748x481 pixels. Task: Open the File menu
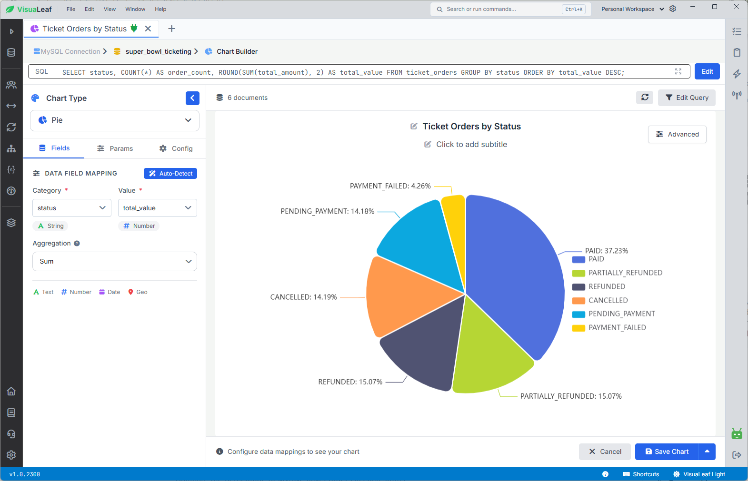pos(71,9)
